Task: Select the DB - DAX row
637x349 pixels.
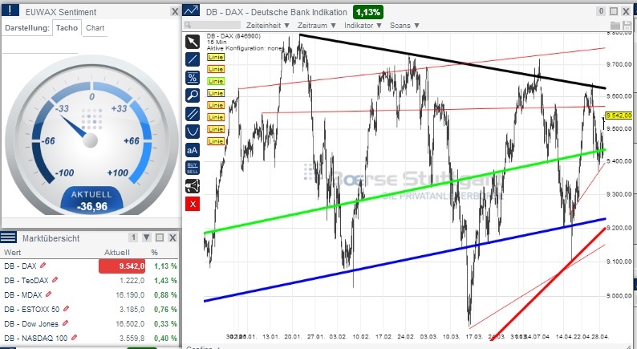Action: (90, 266)
